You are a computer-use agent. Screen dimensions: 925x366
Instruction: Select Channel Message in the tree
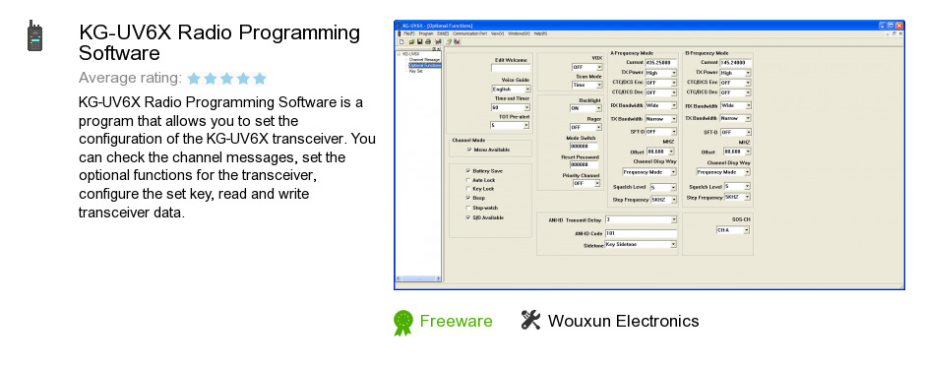(424, 60)
